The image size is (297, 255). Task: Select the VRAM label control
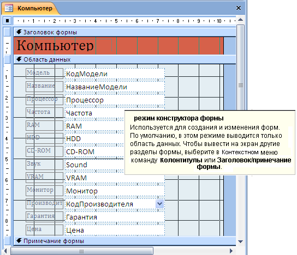pos(45,177)
